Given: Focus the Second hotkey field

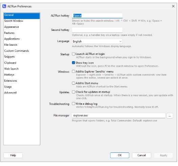Looking at the screenshot, I should 97,30.
